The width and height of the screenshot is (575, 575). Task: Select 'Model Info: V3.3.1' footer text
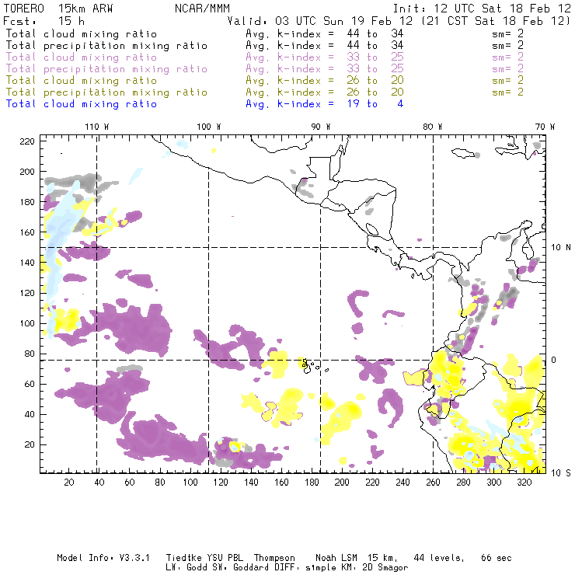tap(103, 558)
